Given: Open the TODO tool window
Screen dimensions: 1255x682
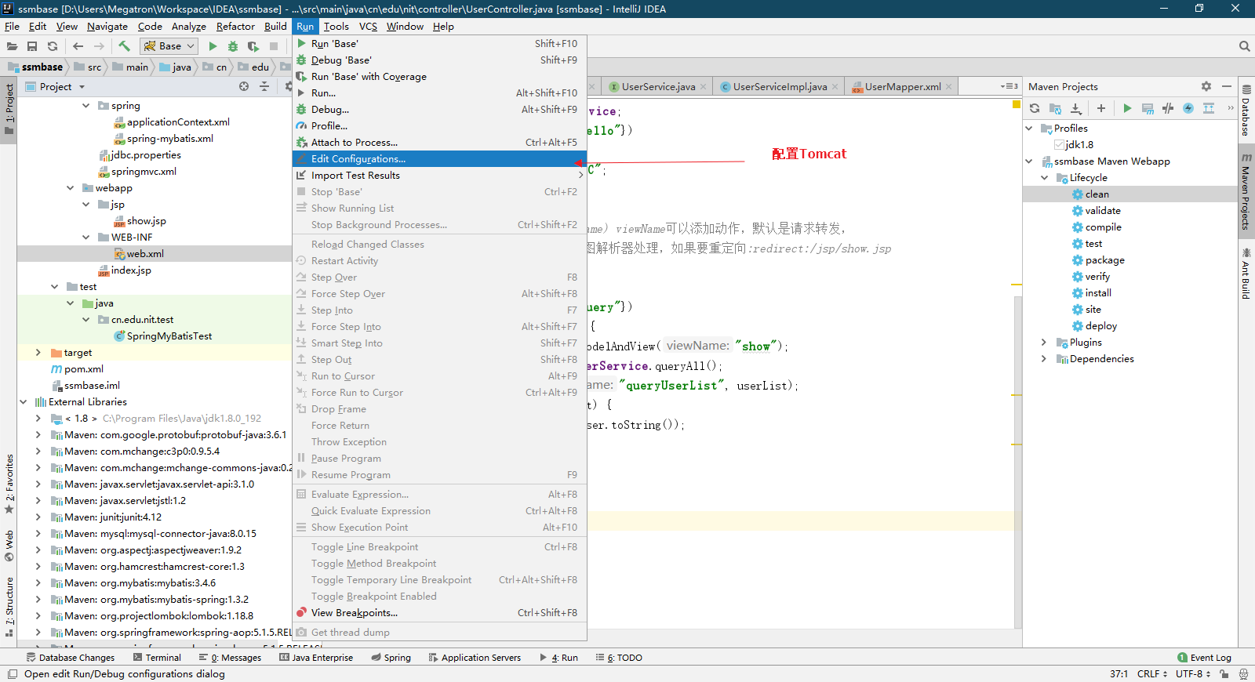Looking at the screenshot, I should [619, 658].
